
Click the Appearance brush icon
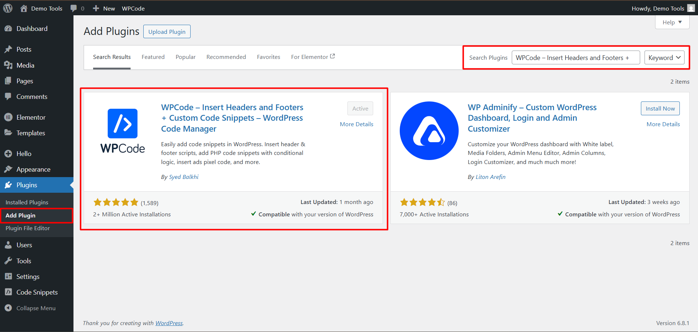8,169
